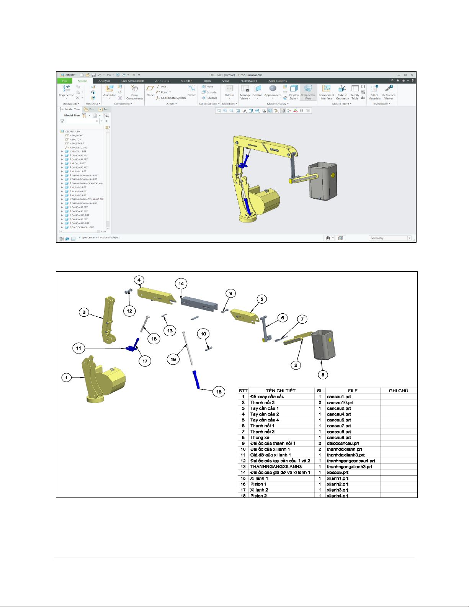
Task: Toggle Model Tree display in status bar
Action: pos(61,239)
